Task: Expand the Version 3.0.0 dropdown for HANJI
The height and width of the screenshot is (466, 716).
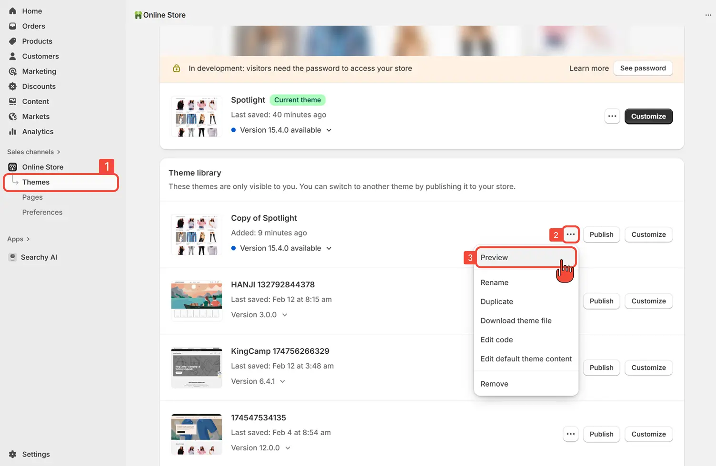Action: pyautogui.click(x=285, y=314)
